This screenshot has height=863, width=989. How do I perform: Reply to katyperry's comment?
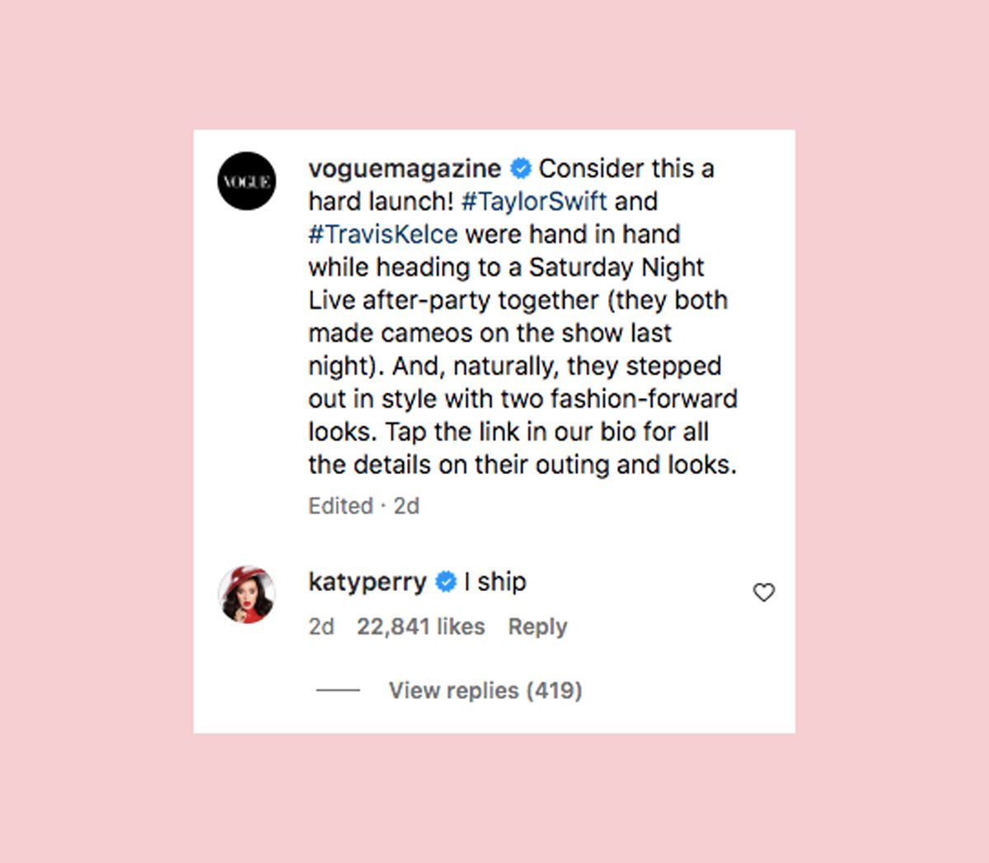click(x=537, y=626)
